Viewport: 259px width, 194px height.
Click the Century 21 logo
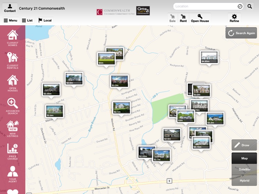click(x=143, y=11)
